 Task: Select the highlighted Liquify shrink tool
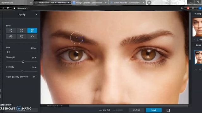point(32,30)
